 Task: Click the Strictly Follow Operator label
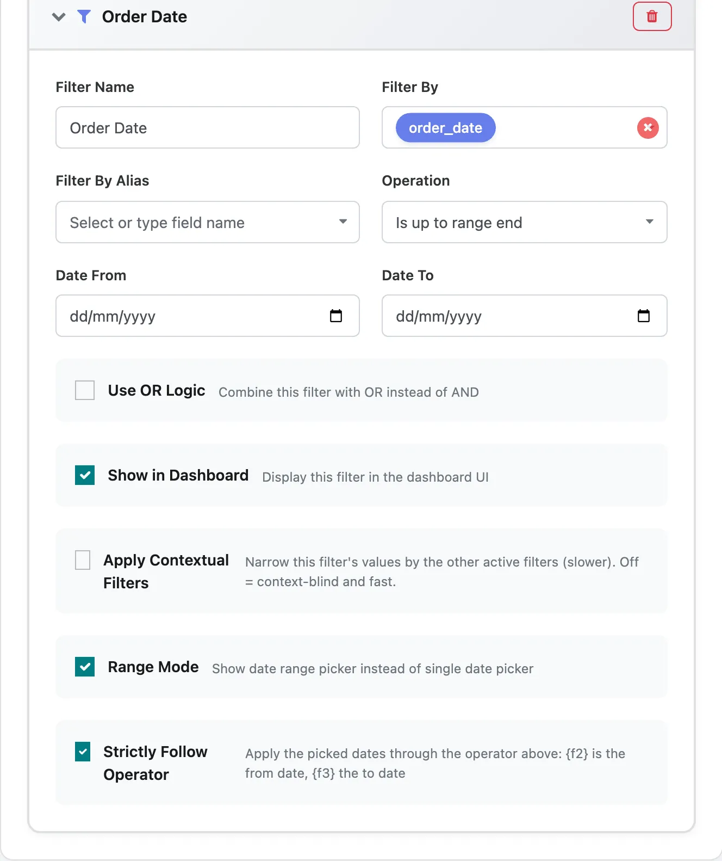coord(155,763)
